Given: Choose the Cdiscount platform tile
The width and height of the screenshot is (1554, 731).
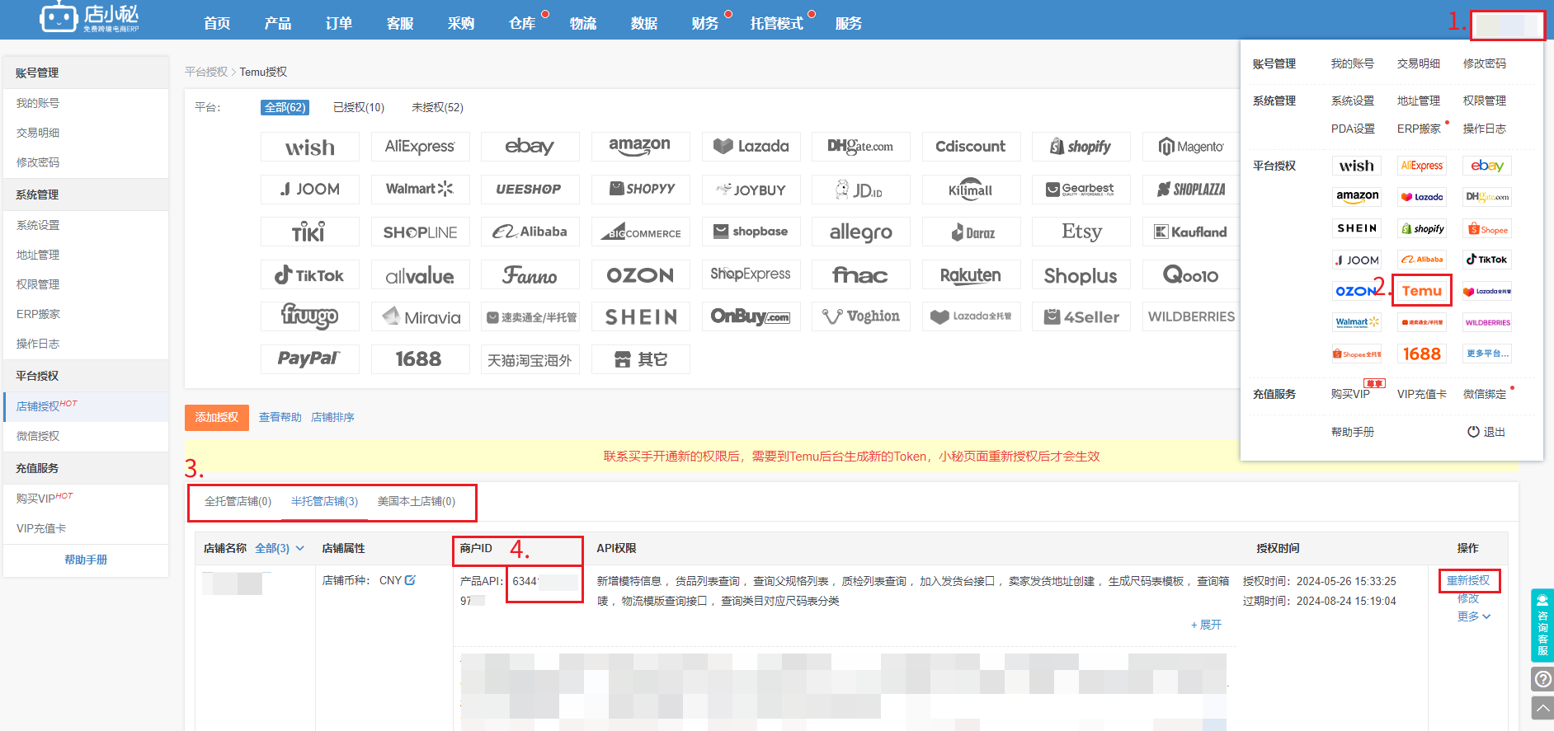Looking at the screenshot, I should [971, 147].
